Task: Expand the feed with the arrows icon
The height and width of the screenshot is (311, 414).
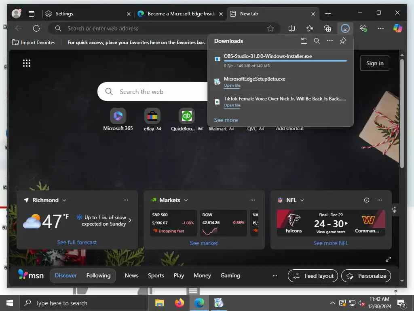Action: (x=388, y=259)
